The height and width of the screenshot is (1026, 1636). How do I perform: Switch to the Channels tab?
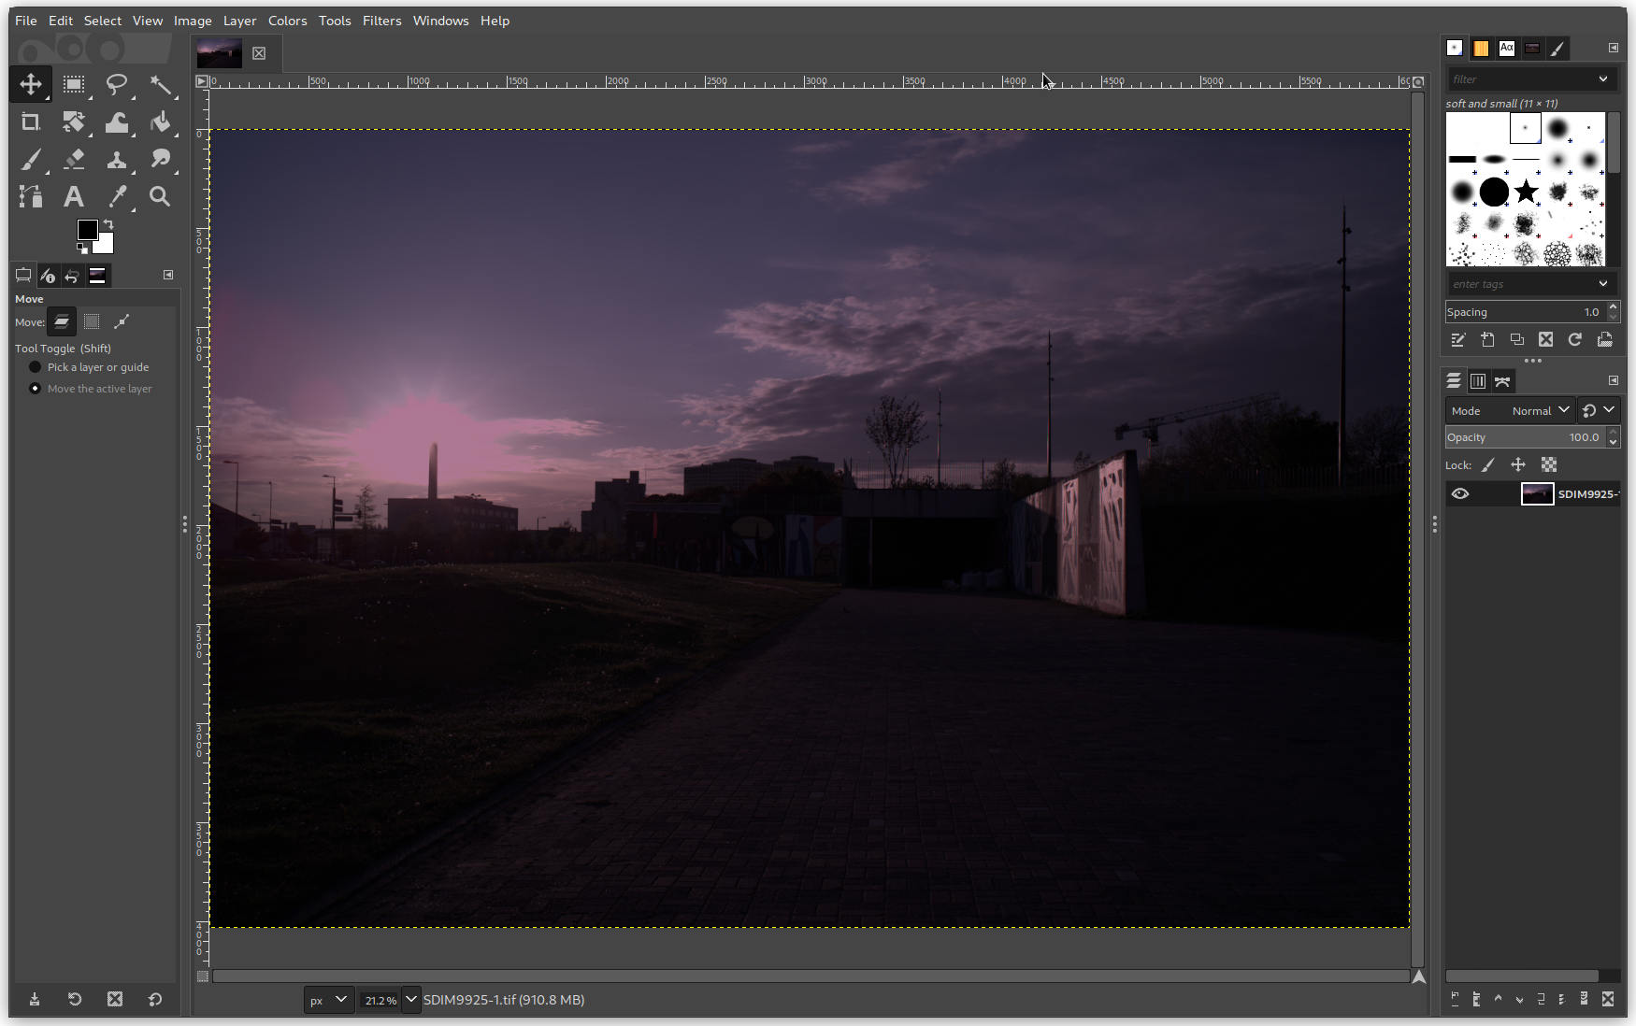(x=1478, y=381)
